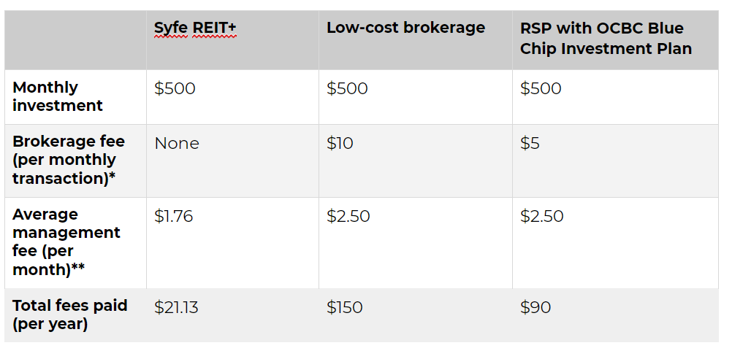The height and width of the screenshot is (359, 732).
Task: Click the None brokerage fee cell
Action: (232, 161)
